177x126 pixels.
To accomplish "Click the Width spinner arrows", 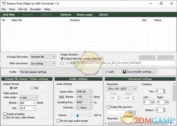I will [118, 98].
